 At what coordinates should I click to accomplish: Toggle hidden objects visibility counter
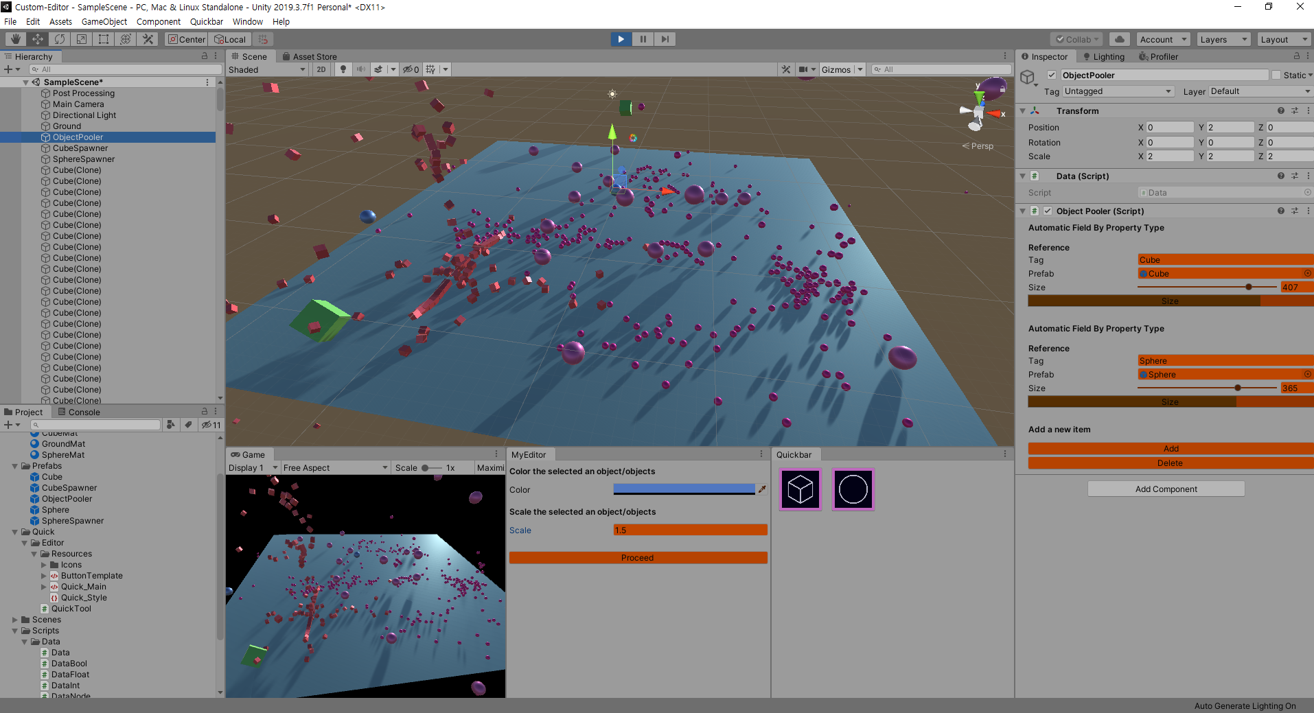point(411,69)
